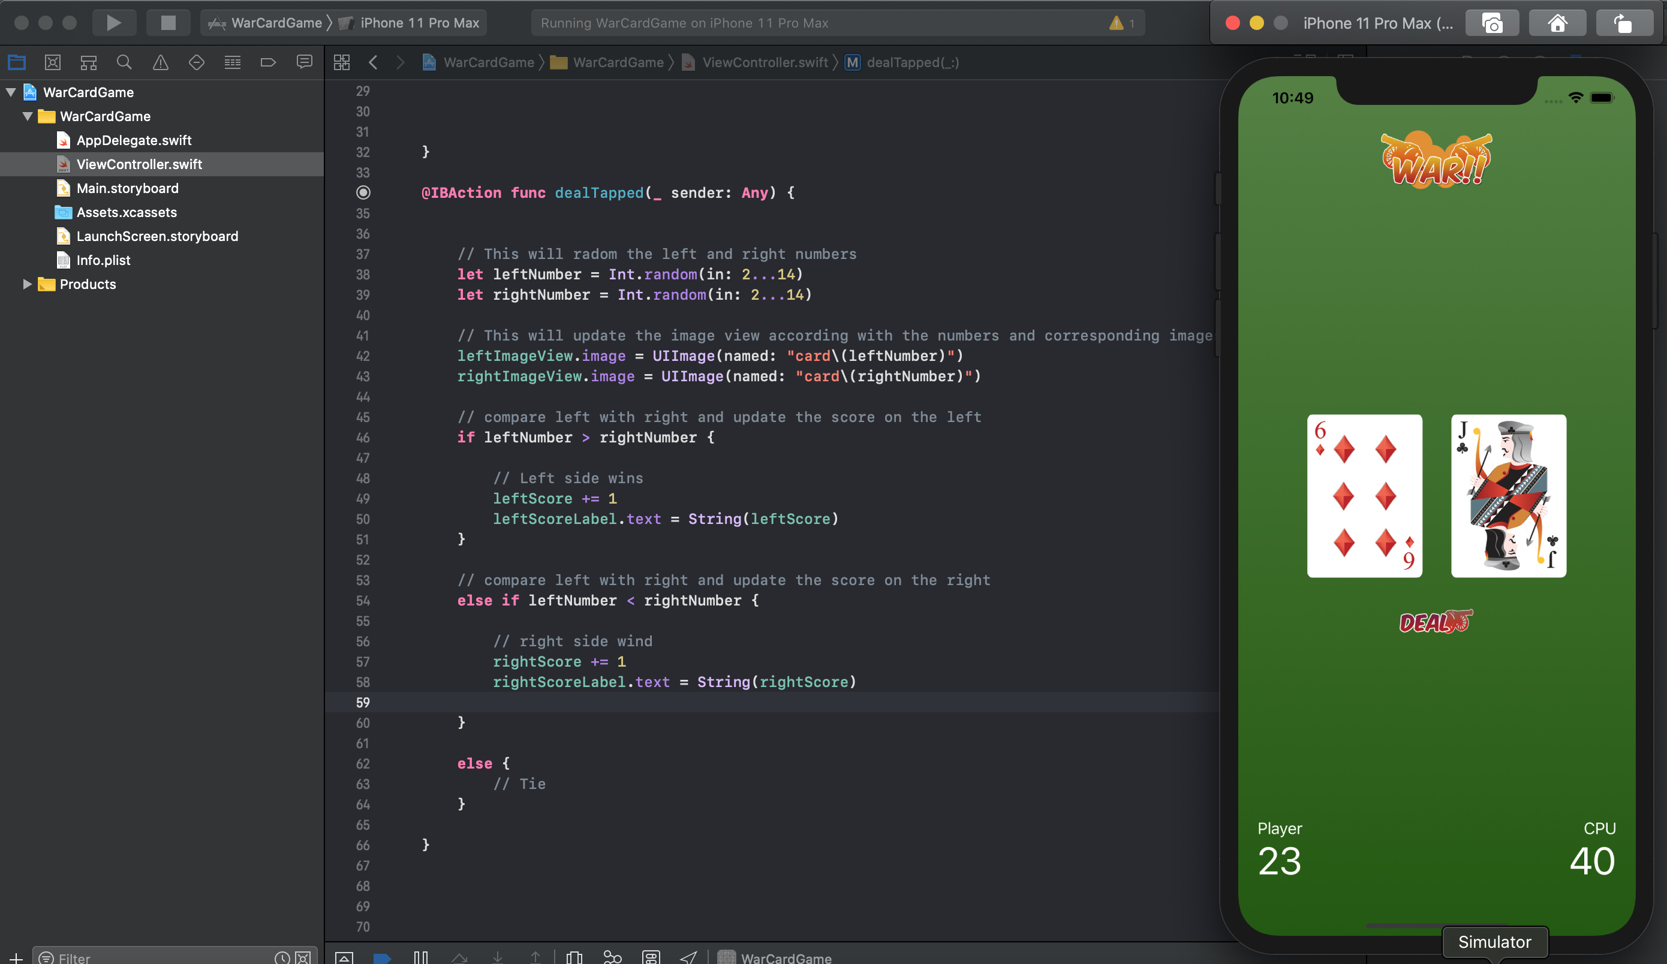Click the related items grid icon

(x=341, y=63)
